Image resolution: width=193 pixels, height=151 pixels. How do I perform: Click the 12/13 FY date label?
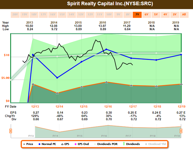tap(35, 107)
